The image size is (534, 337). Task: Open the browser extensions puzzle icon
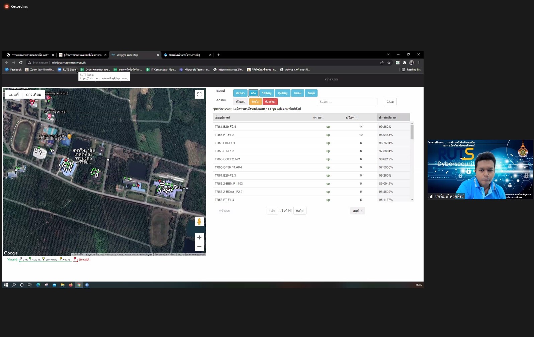[x=405, y=63]
